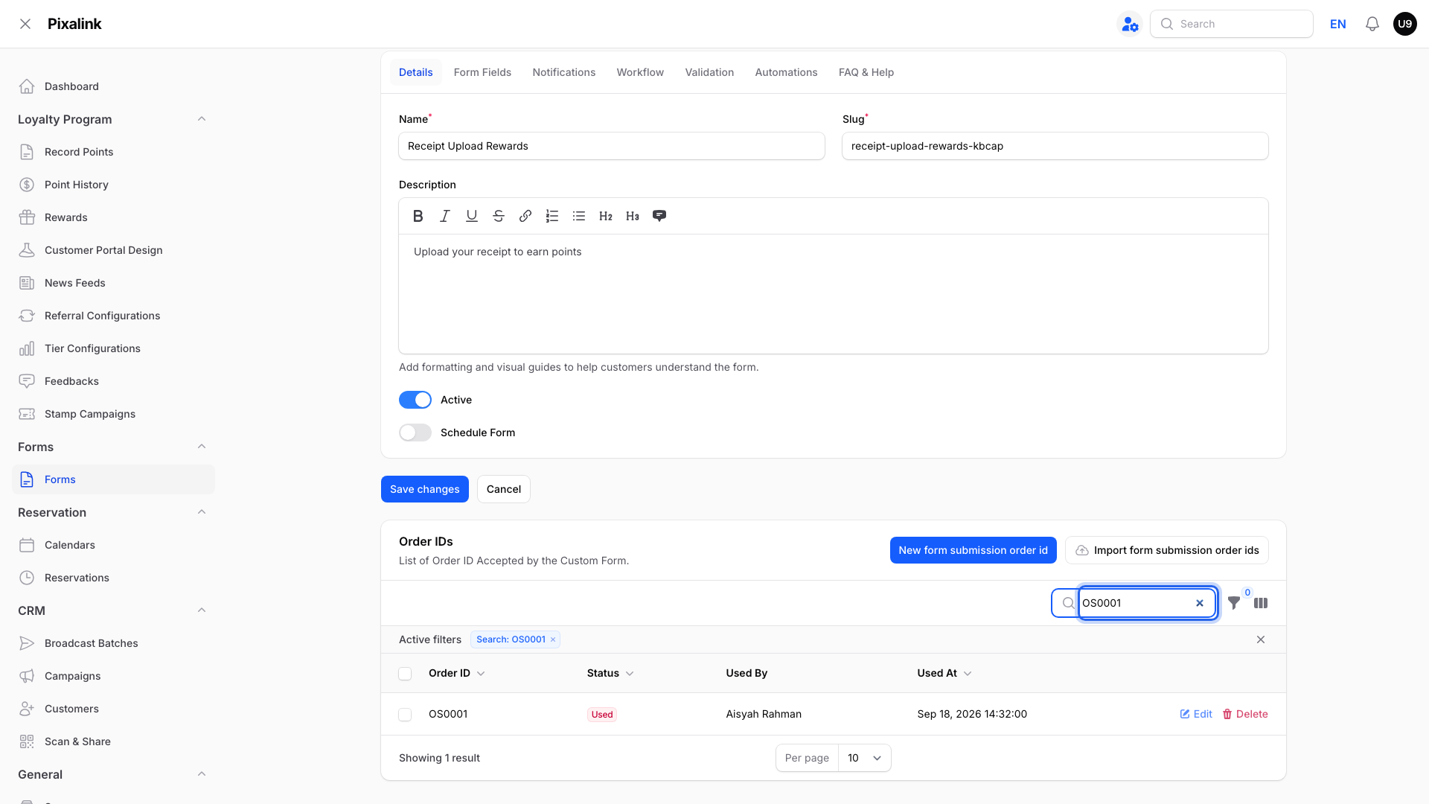Switch to the Automations tab
1429x804 pixels.
click(x=786, y=72)
